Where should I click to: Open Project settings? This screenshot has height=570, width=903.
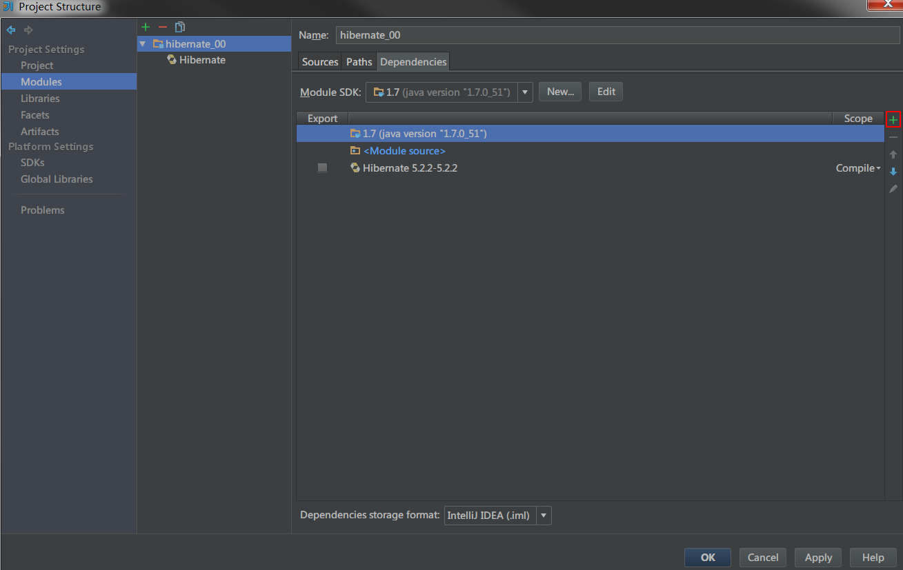pos(37,65)
